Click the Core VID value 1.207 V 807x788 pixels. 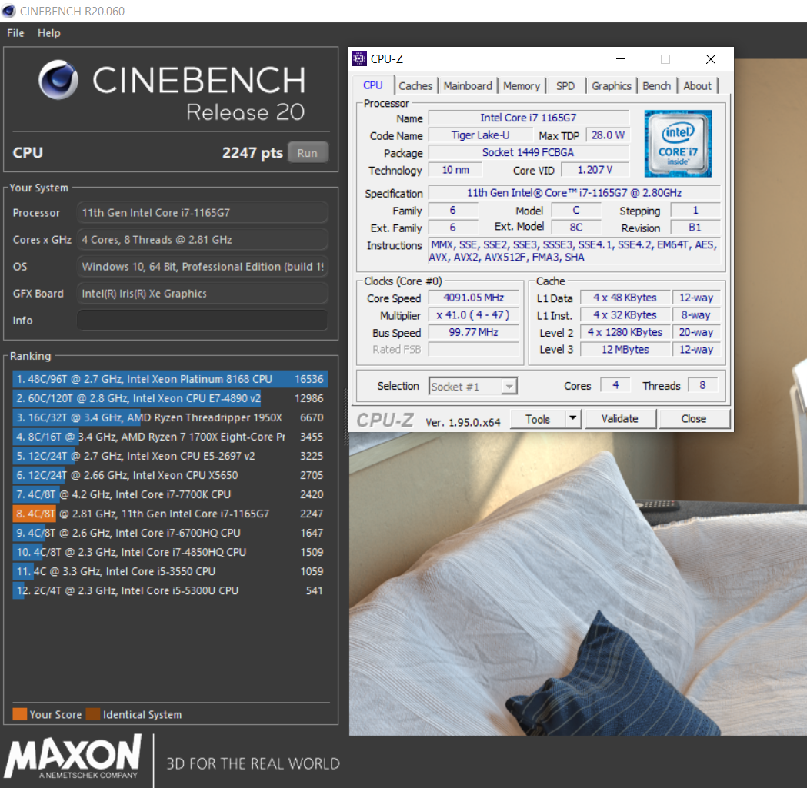pos(595,170)
